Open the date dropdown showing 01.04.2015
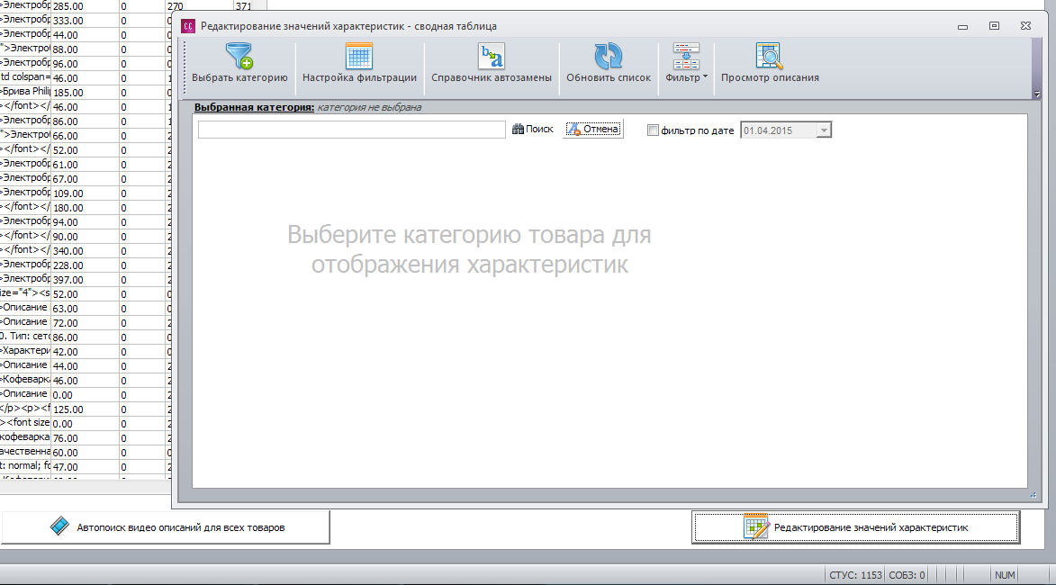Image resolution: width=1056 pixels, height=585 pixels. click(824, 130)
